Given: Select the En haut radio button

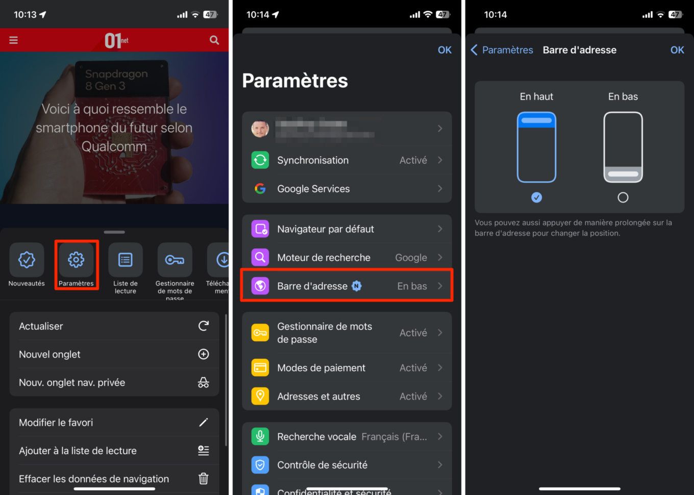Looking at the screenshot, I should (536, 197).
